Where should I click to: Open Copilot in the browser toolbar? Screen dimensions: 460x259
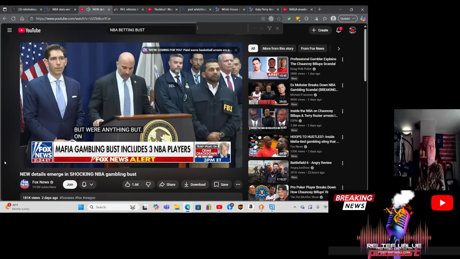(363, 18)
